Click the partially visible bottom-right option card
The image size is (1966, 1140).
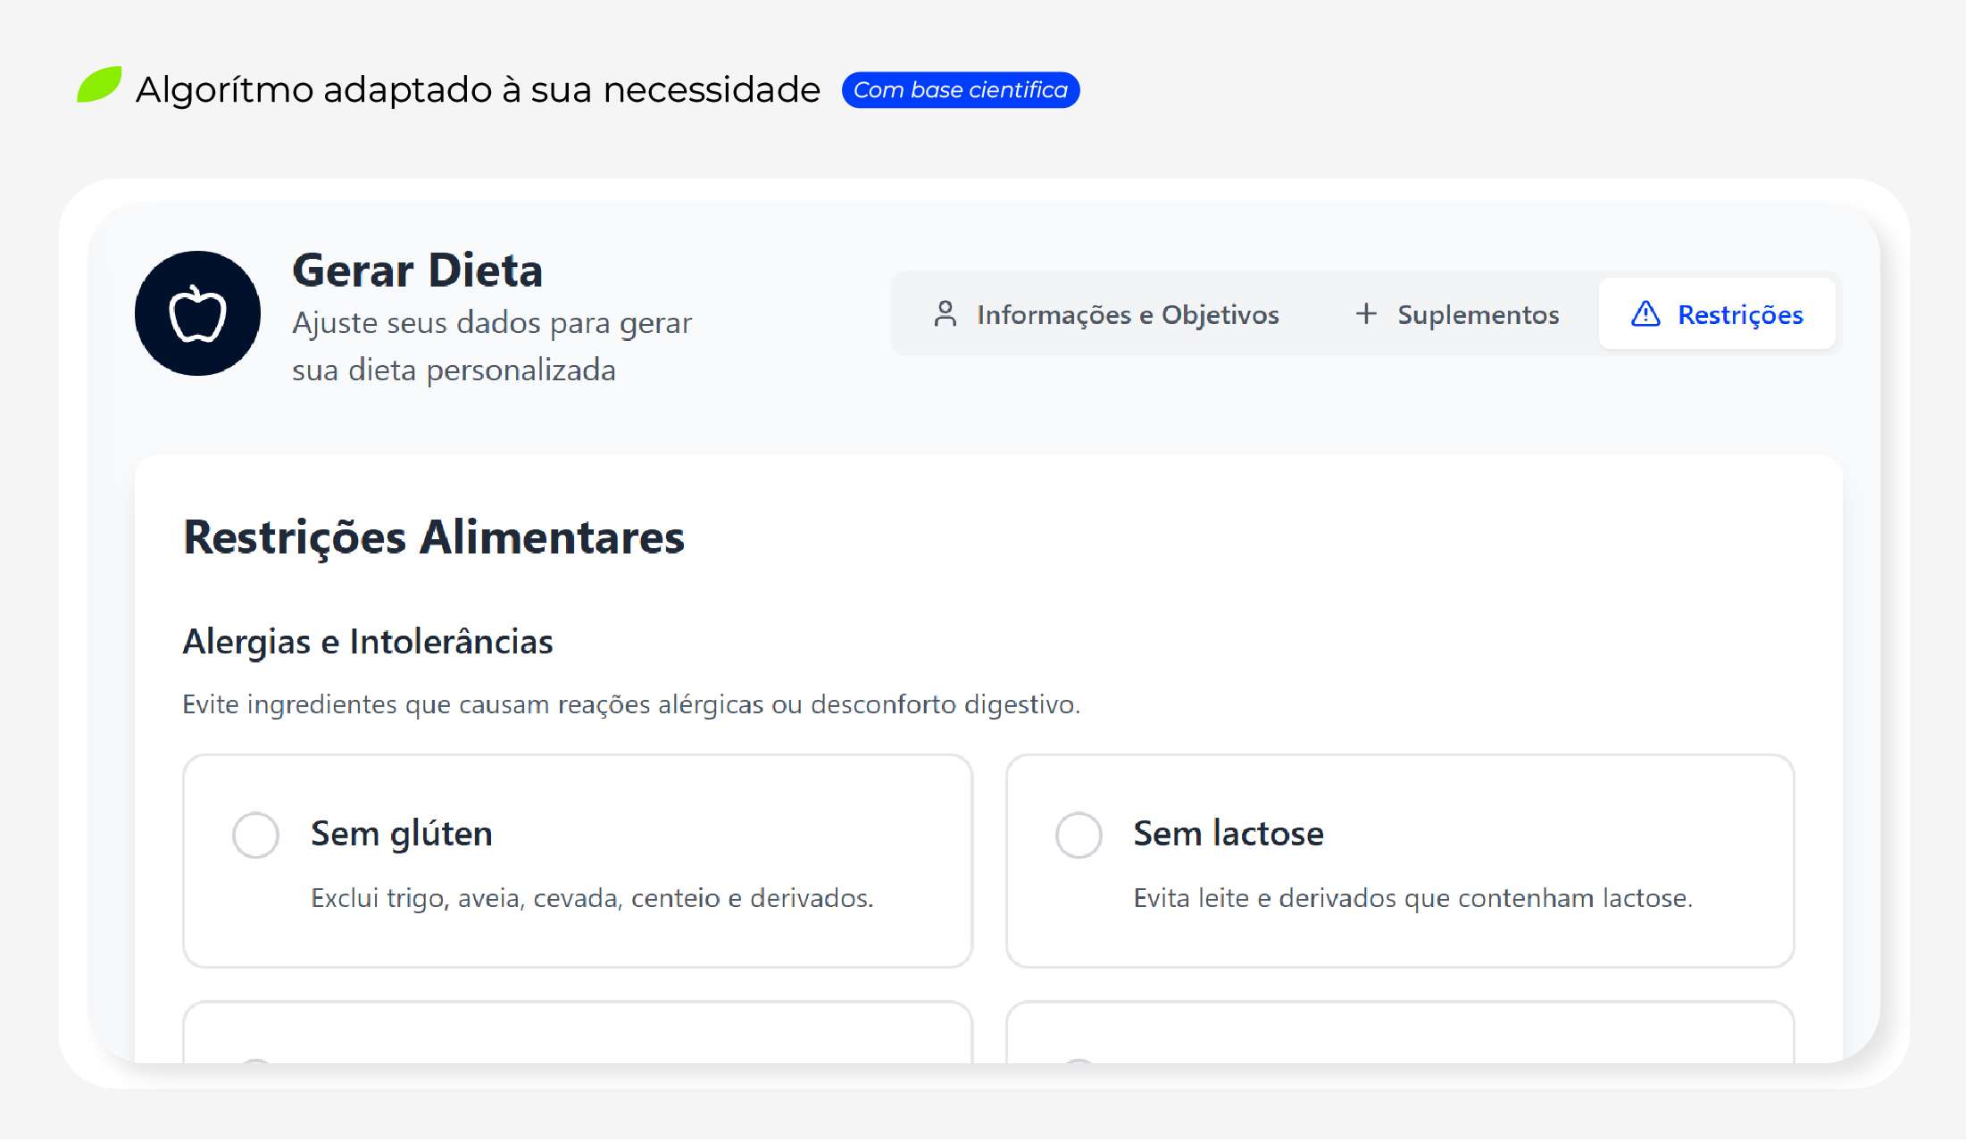(x=1399, y=1033)
